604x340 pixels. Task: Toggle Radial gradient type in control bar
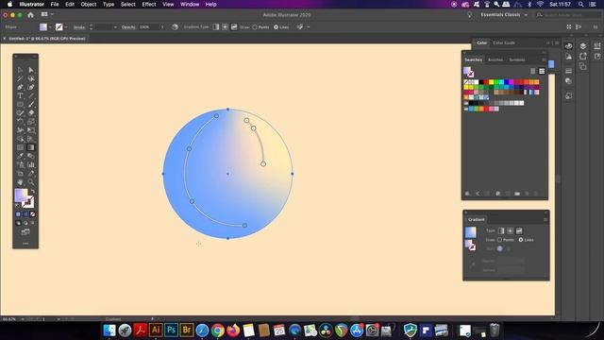[225, 27]
